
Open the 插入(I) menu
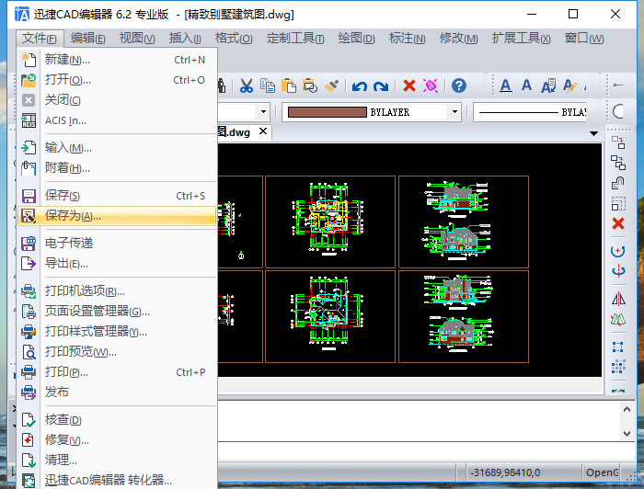[185, 39]
